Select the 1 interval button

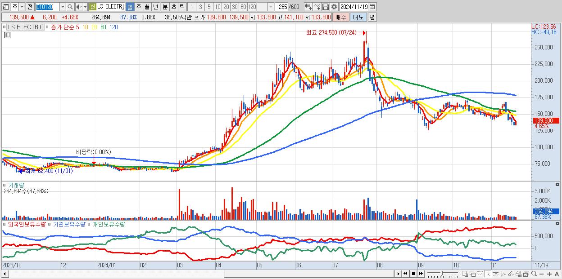coord(192,7)
